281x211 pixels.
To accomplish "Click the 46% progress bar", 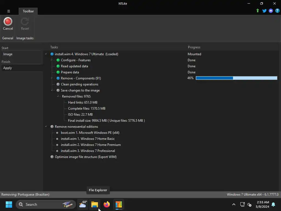I will pyautogui.click(x=236, y=78).
